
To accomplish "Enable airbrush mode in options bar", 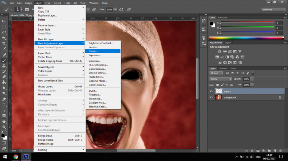I will [x=121, y=9].
